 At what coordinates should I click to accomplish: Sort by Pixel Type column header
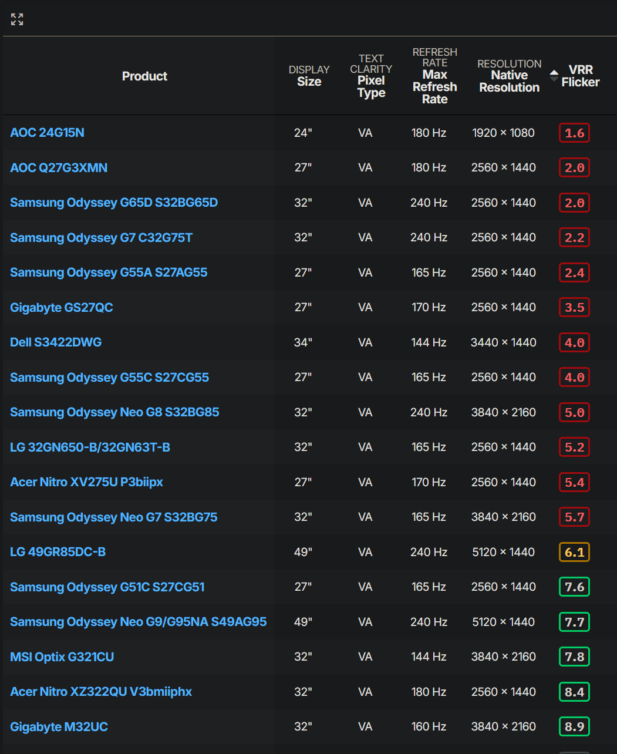pyautogui.click(x=371, y=76)
